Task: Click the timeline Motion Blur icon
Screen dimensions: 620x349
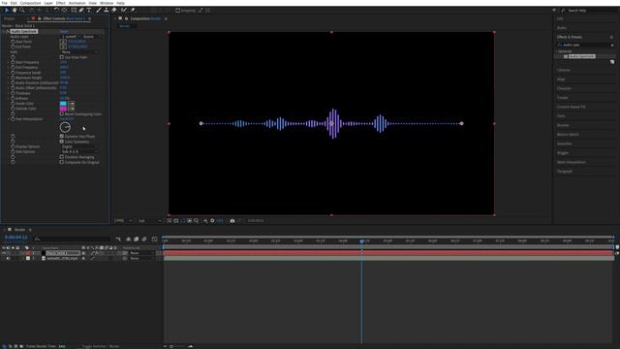Action: click(x=144, y=239)
